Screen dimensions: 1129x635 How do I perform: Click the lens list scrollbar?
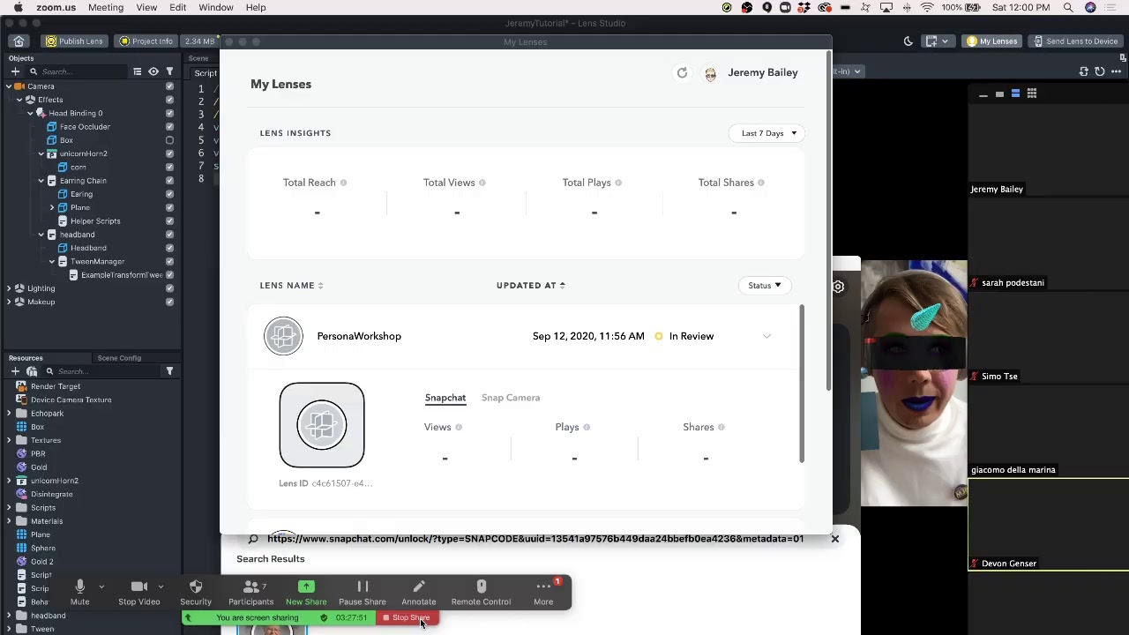(x=802, y=384)
